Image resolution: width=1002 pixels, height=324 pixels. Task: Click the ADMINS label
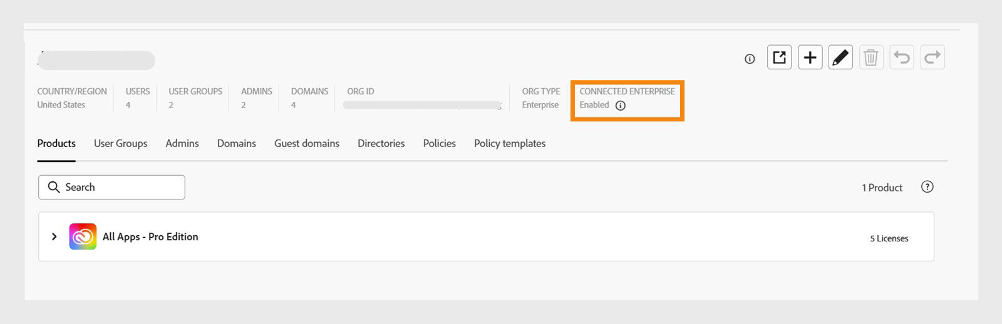[257, 91]
